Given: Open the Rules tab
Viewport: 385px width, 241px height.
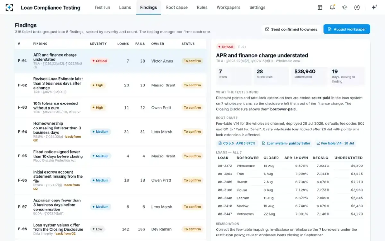Looking at the screenshot, I should click(202, 7).
